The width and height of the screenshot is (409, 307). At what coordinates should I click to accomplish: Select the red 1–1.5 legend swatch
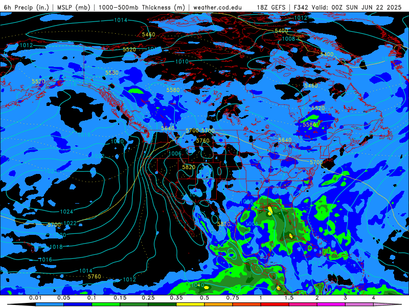275,304
